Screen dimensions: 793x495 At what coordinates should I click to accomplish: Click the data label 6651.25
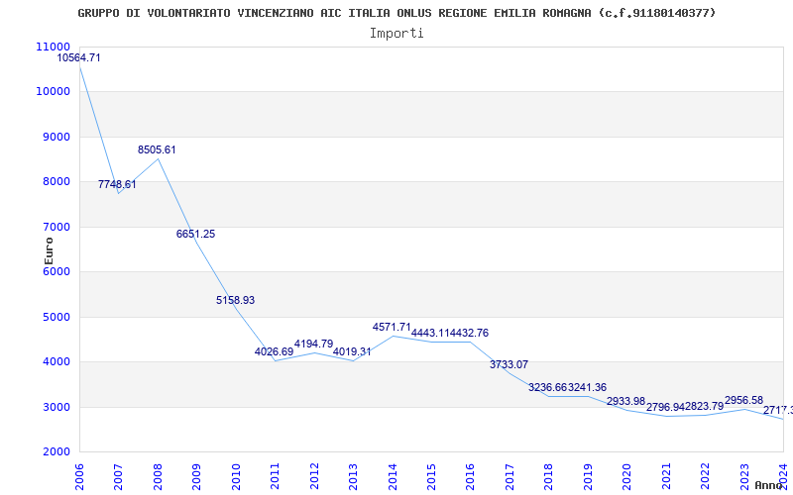tap(195, 234)
